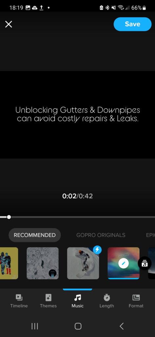Tap the blue Save button
The image size is (155, 337).
click(x=132, y=24)
